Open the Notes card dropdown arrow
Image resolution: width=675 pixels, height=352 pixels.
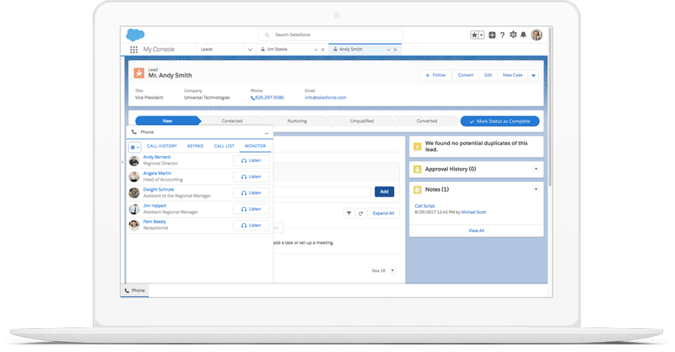click(x=537, y=190)
